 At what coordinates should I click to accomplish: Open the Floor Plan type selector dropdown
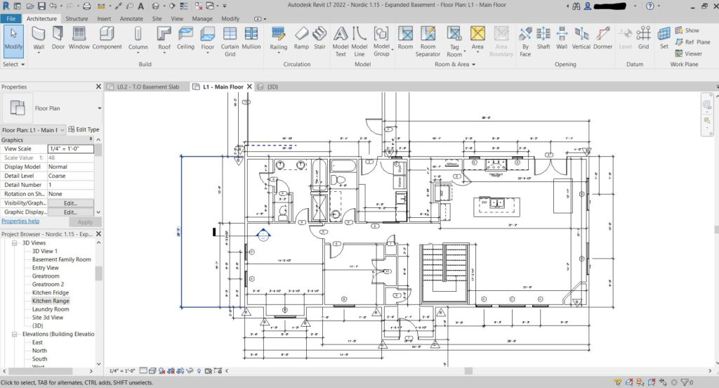pos(99,108)
